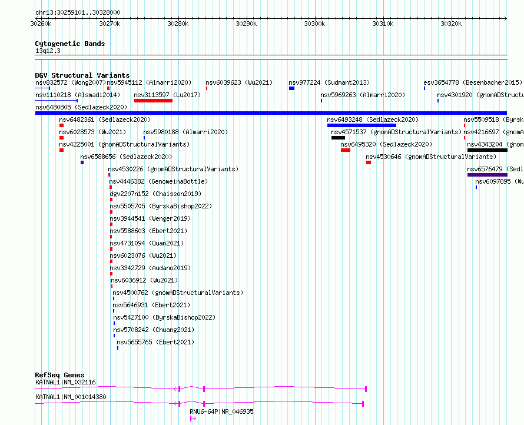Click the 30300k ruler tick
This screenshot has height=425, width=524.
[314, 24]
